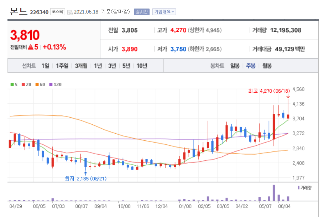The width and height of the screenshot is (319, 217).
Task: Select the 1일 line chart tab
Action: pyautogui.click(x=45, y=66)
